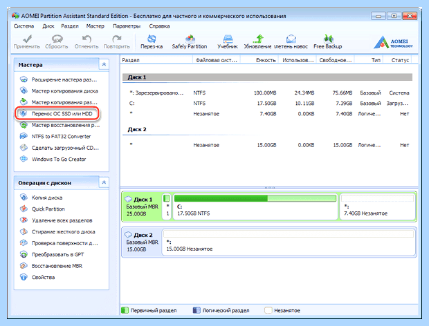The height and width of the screenshot is (326, 429).
Task: Launch the Free Backup toolbar icon
Action: (328, 39)
